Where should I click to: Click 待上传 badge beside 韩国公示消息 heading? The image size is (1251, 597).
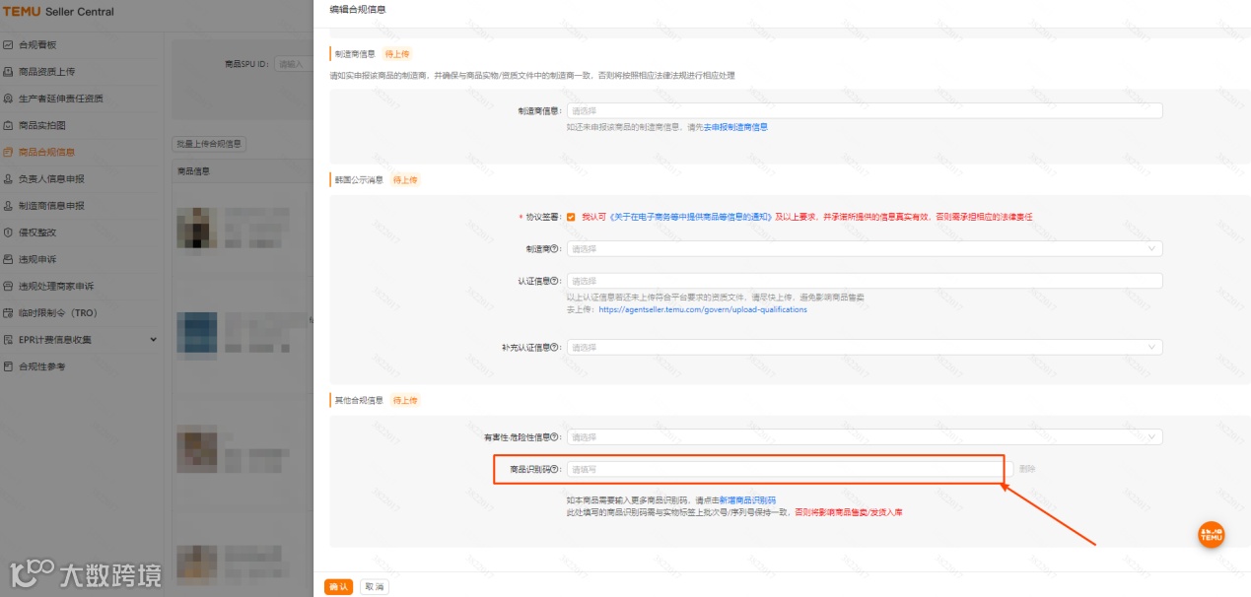(406, 180)
